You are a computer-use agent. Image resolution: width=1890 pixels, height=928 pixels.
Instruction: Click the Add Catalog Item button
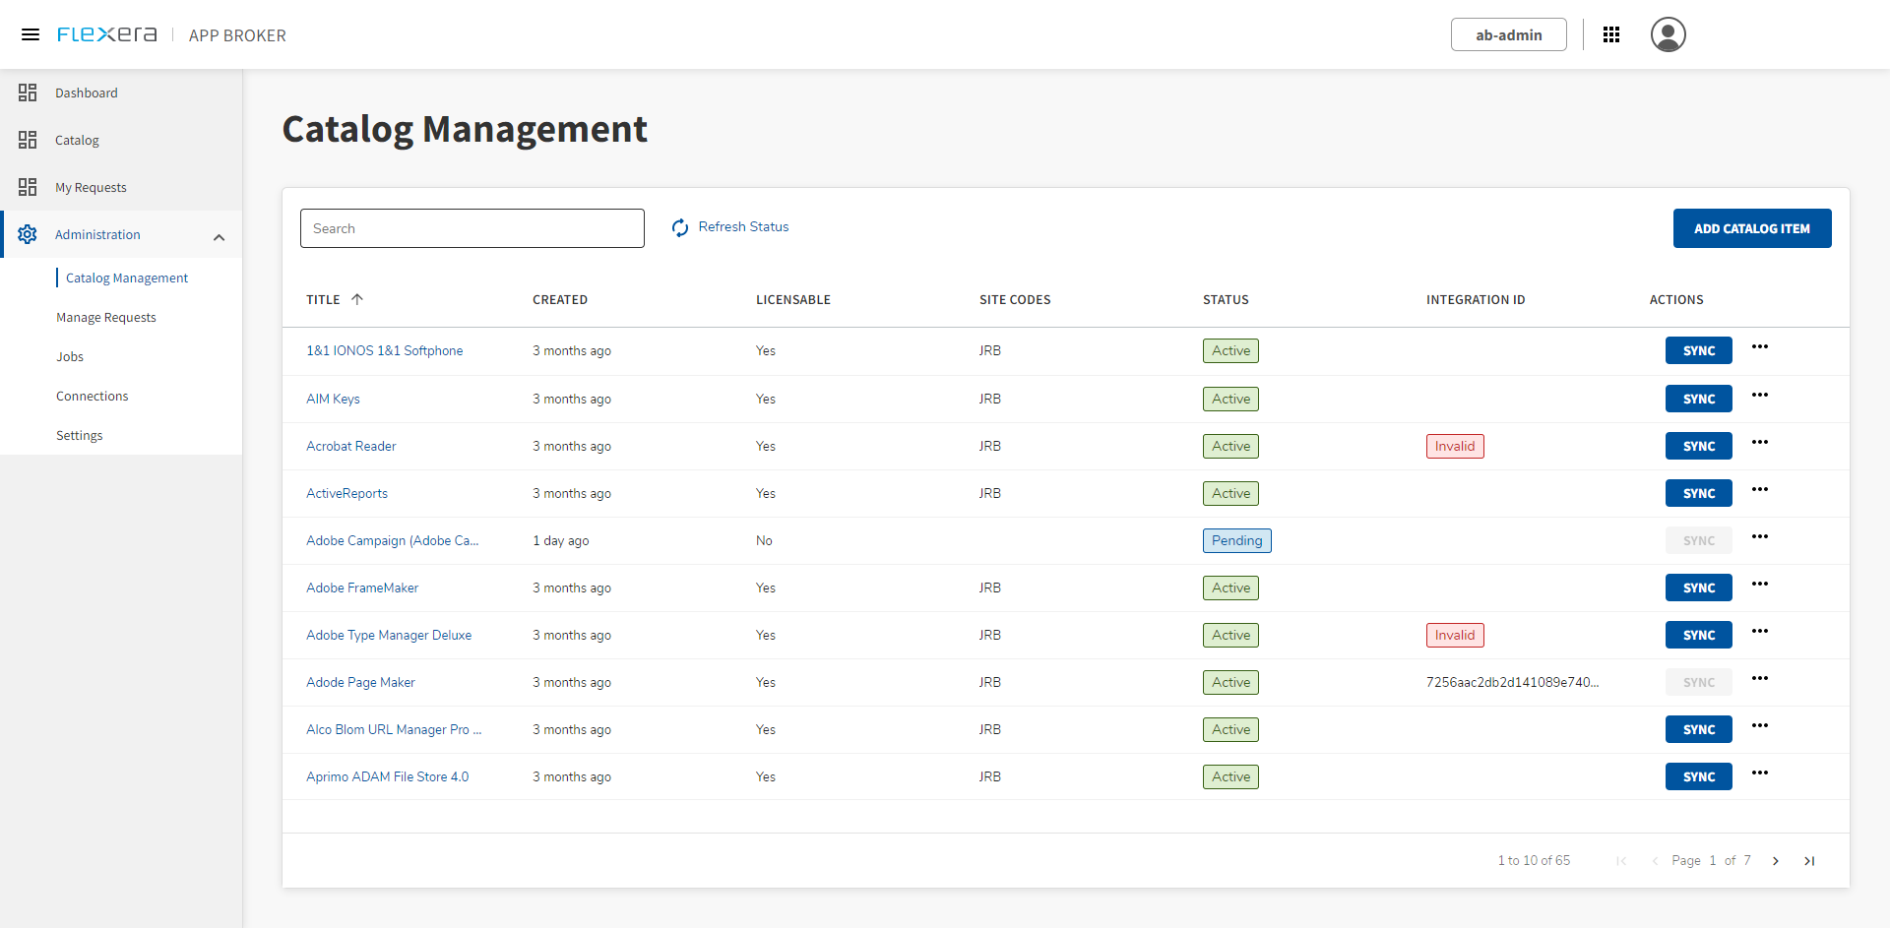[x=1752, y=228]
